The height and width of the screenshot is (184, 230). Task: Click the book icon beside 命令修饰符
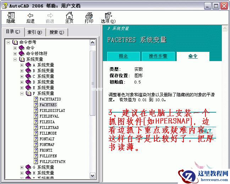(x=22, y=54)
